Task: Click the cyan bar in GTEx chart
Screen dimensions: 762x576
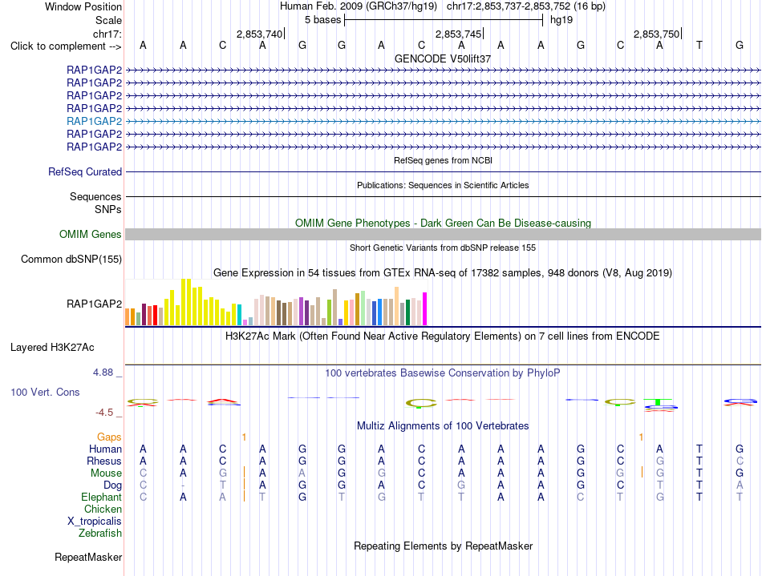Action: 239,315
